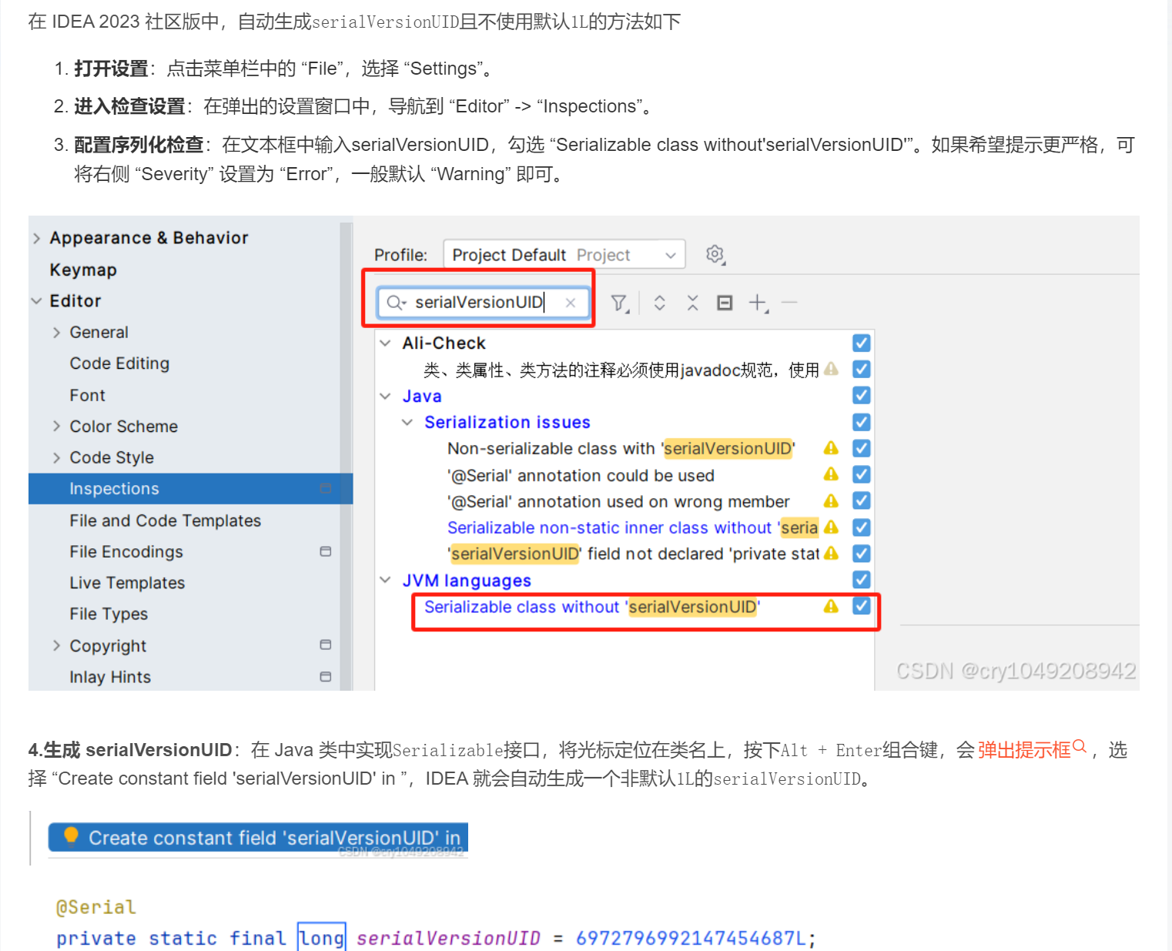Collapse the JVM languages group
The height and width of the screenshot is (951, 1172).
386,581
